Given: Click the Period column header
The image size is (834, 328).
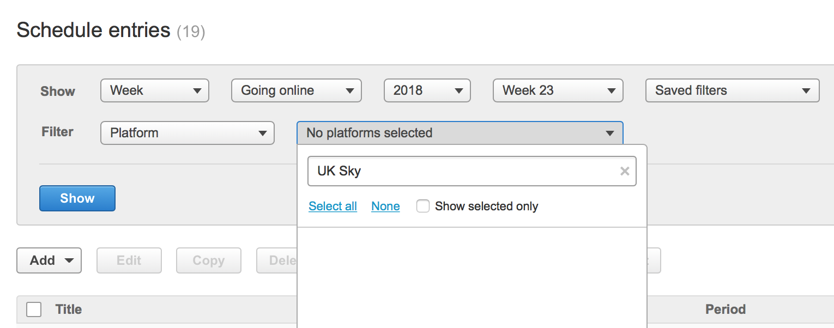Looking at the screenshot, I should [726, 309].
